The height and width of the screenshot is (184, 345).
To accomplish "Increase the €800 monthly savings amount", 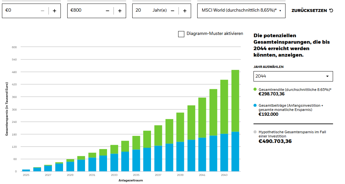I will pyautogui.click(x=120, y=11).
